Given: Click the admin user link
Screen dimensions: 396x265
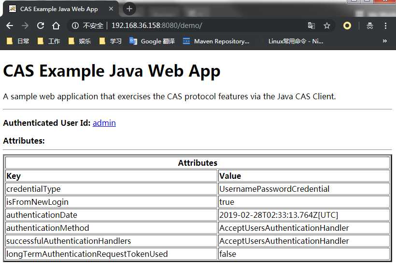Looking at the screenshot, I should pyautogui.click(x=104, y=123).
